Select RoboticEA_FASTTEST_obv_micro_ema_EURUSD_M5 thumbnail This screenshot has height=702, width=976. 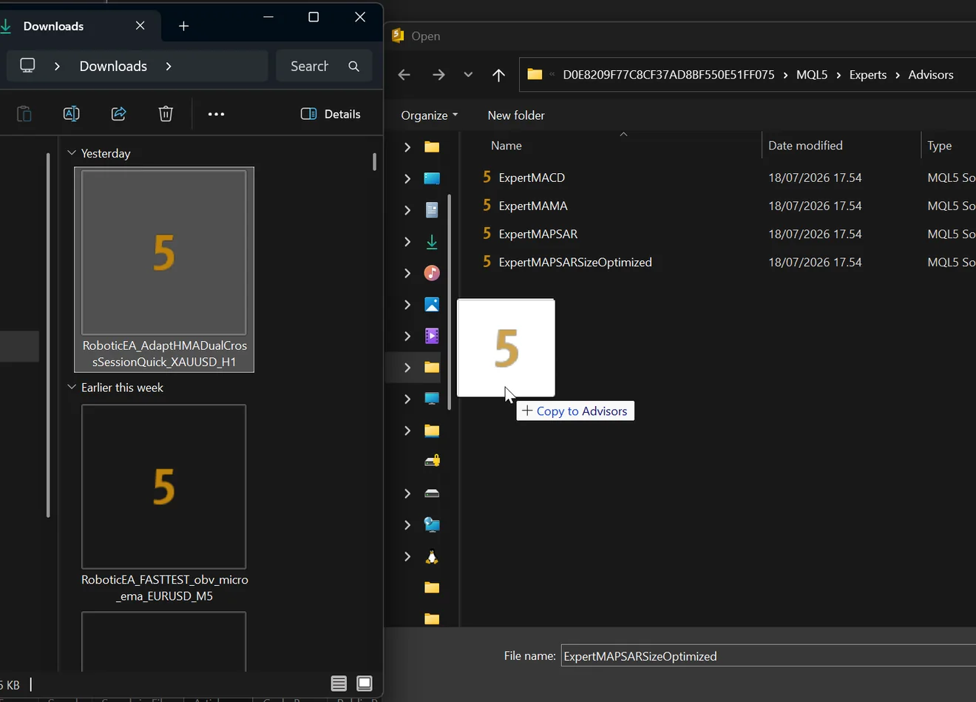click(164, 504)
